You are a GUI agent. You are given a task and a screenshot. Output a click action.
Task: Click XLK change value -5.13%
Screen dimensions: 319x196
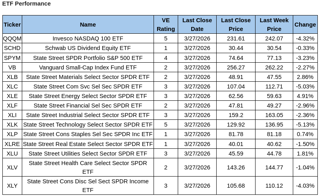305,125
